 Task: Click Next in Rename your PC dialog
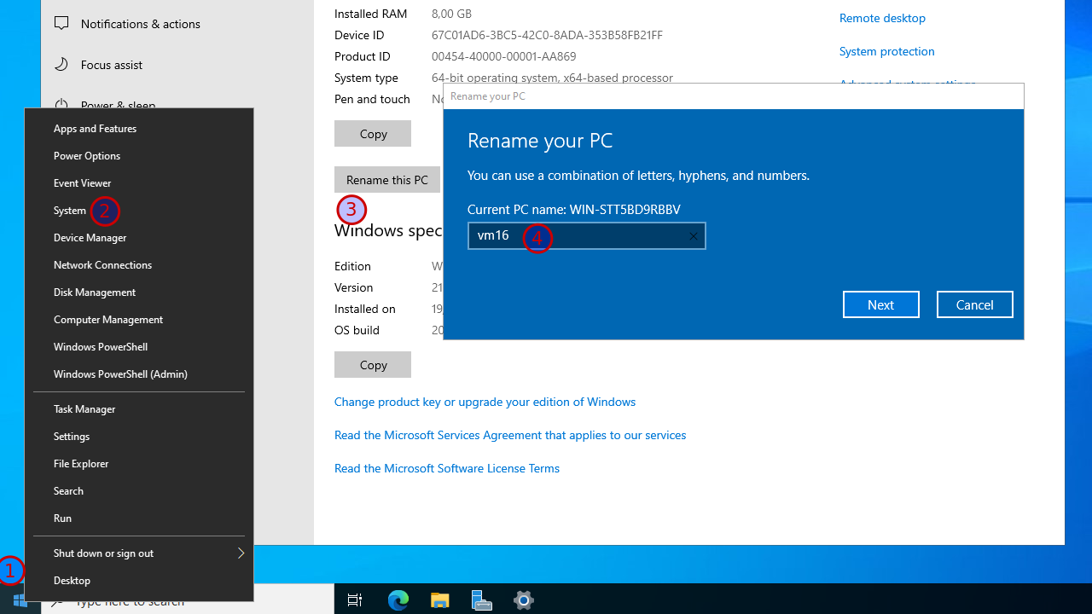(x=881, y=304)
